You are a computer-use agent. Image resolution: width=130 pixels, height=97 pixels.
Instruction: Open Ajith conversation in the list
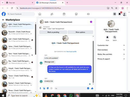click(17, 25)
